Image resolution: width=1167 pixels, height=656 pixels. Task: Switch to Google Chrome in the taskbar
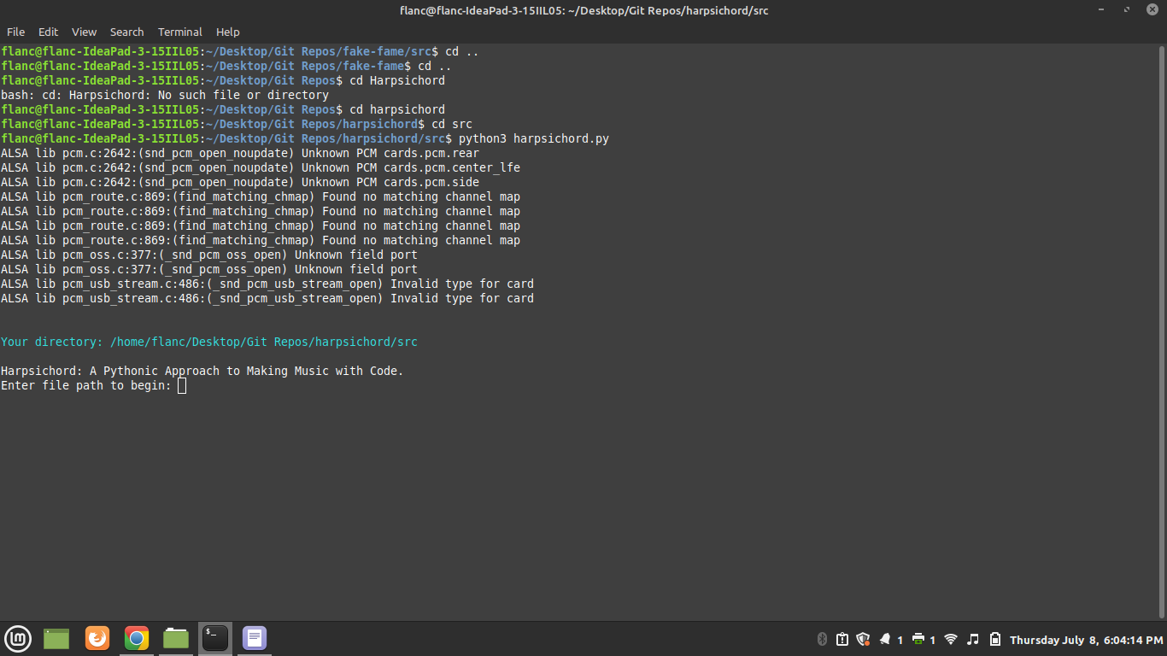[137, 638]
